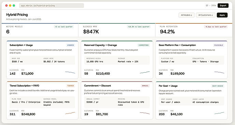Open the Base Platform Fee + Consumption title
Viewport: 235px width, 125px height.
pos(177,45)
